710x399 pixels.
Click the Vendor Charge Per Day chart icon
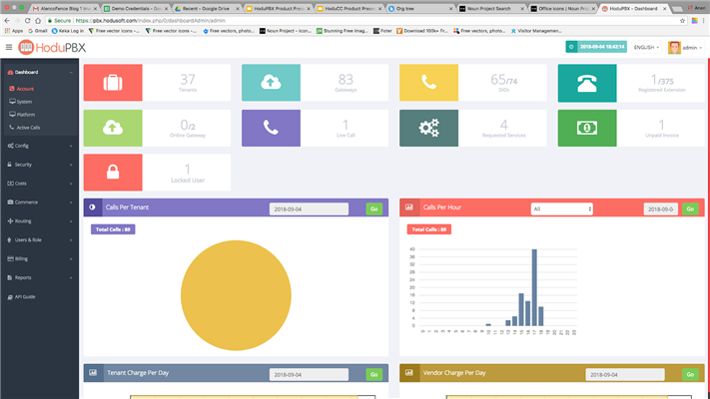pos(408,373)
